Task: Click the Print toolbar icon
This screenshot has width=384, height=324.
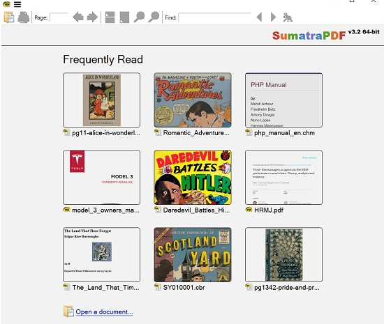Action: click(x=24, y=17)
